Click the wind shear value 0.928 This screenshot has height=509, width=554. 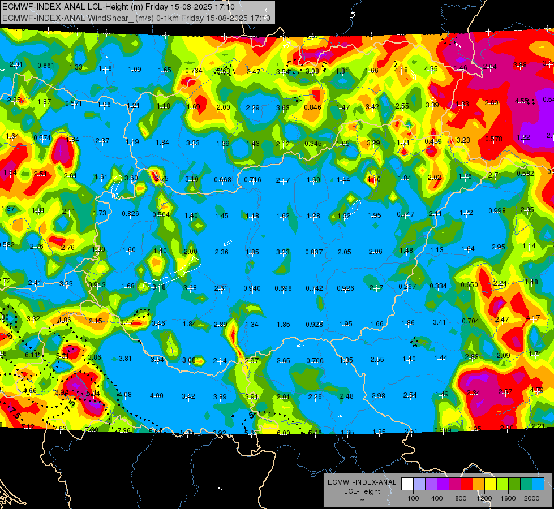pyautogui.click(x=315, y=325)
